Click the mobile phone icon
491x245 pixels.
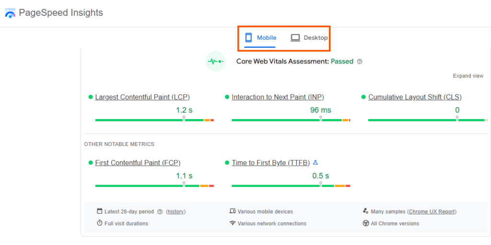click(x=249, y=37)
